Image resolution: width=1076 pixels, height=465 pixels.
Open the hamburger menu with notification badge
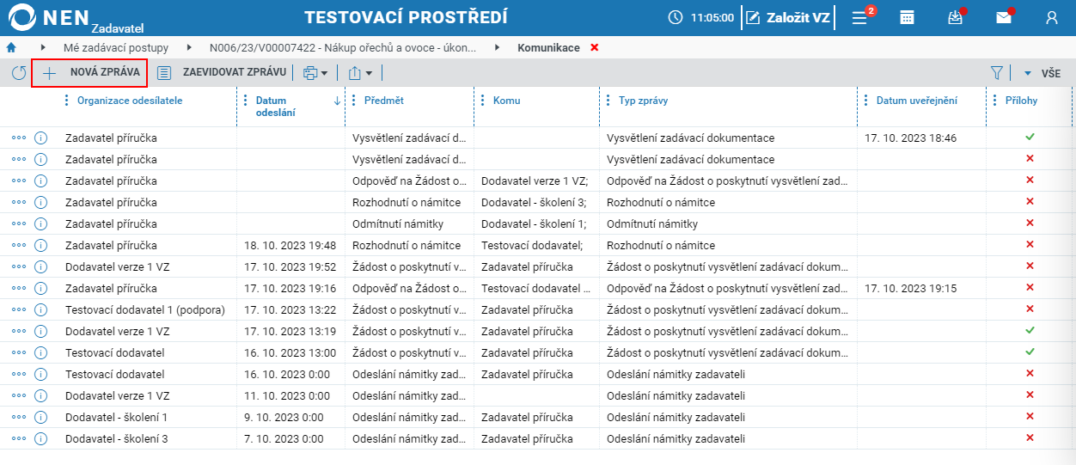[x=859, y=17]
